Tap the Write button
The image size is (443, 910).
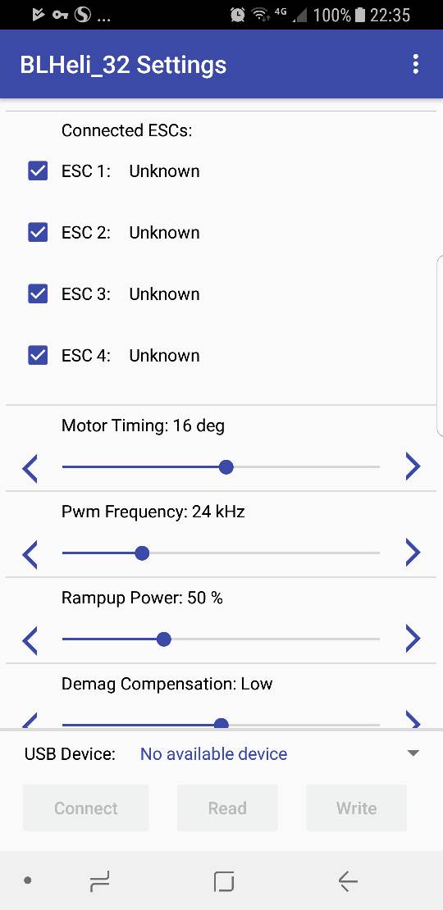click(x=356, y=808)
